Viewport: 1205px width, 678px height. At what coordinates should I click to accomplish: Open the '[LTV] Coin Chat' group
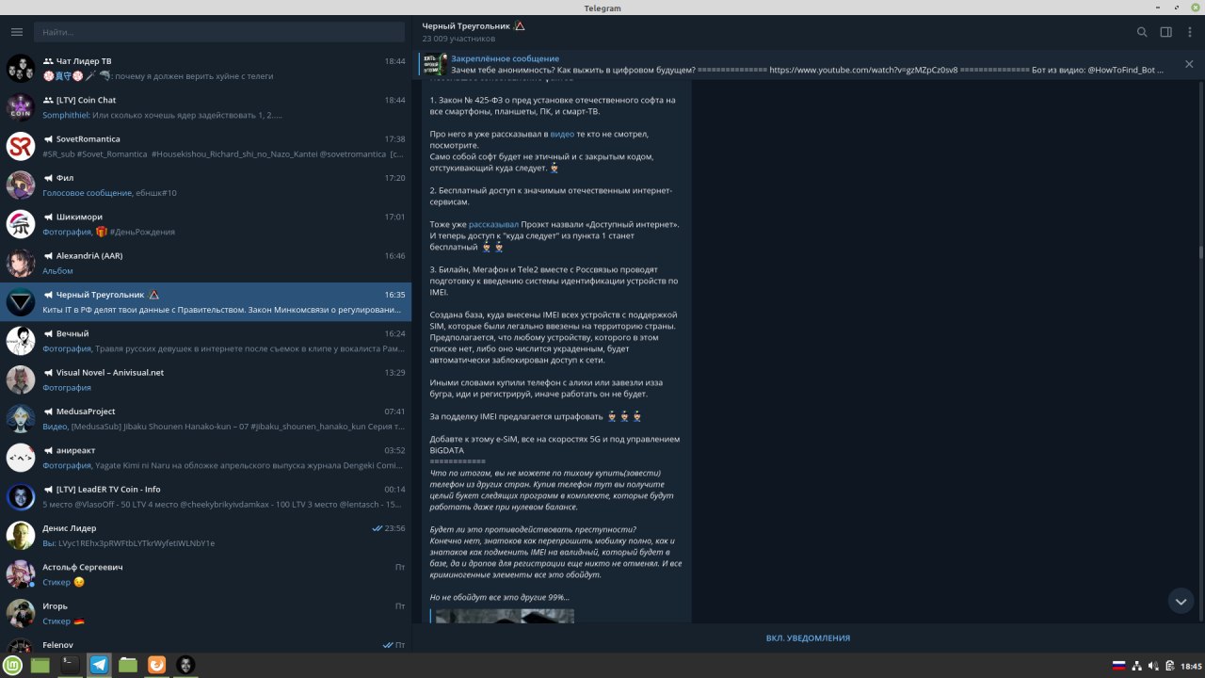click(x=206, y=107)
